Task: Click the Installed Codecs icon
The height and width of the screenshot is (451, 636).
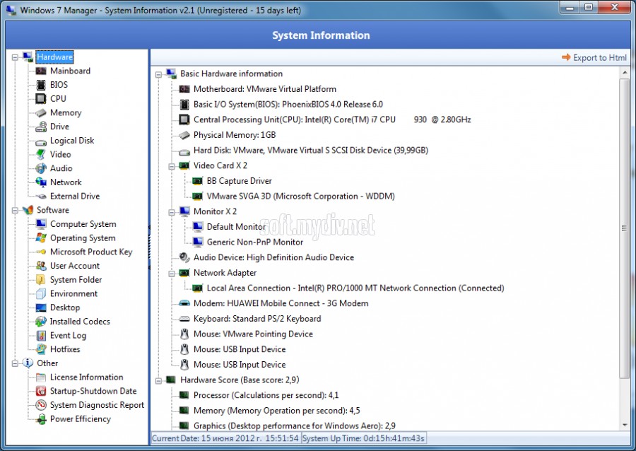Action: tap(41, 322)
